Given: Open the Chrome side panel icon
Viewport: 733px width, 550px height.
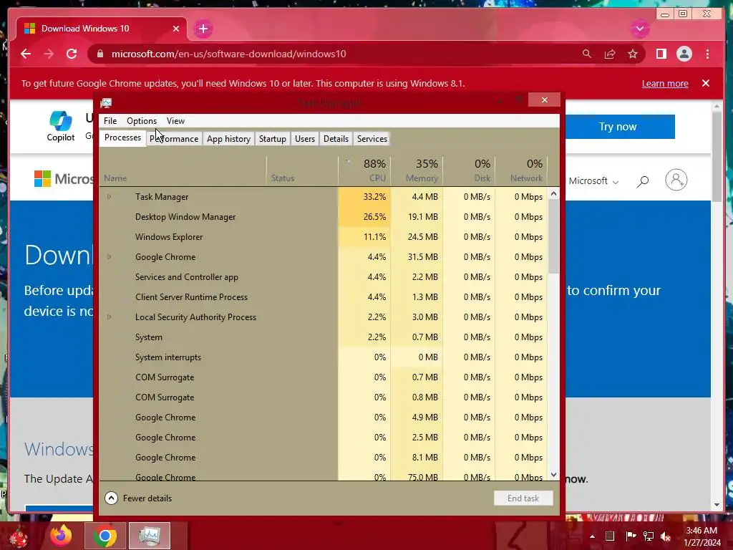Looking at the screenshot, I should pyautogui.click(x=661, y=54).
